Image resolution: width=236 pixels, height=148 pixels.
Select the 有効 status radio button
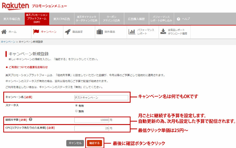76,105
